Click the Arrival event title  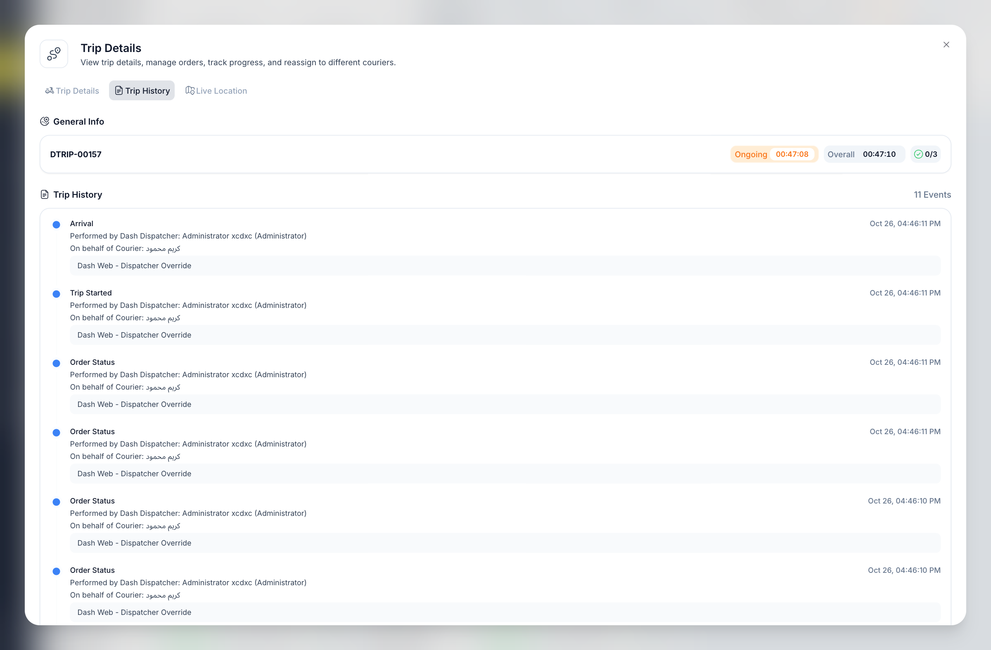82,223
